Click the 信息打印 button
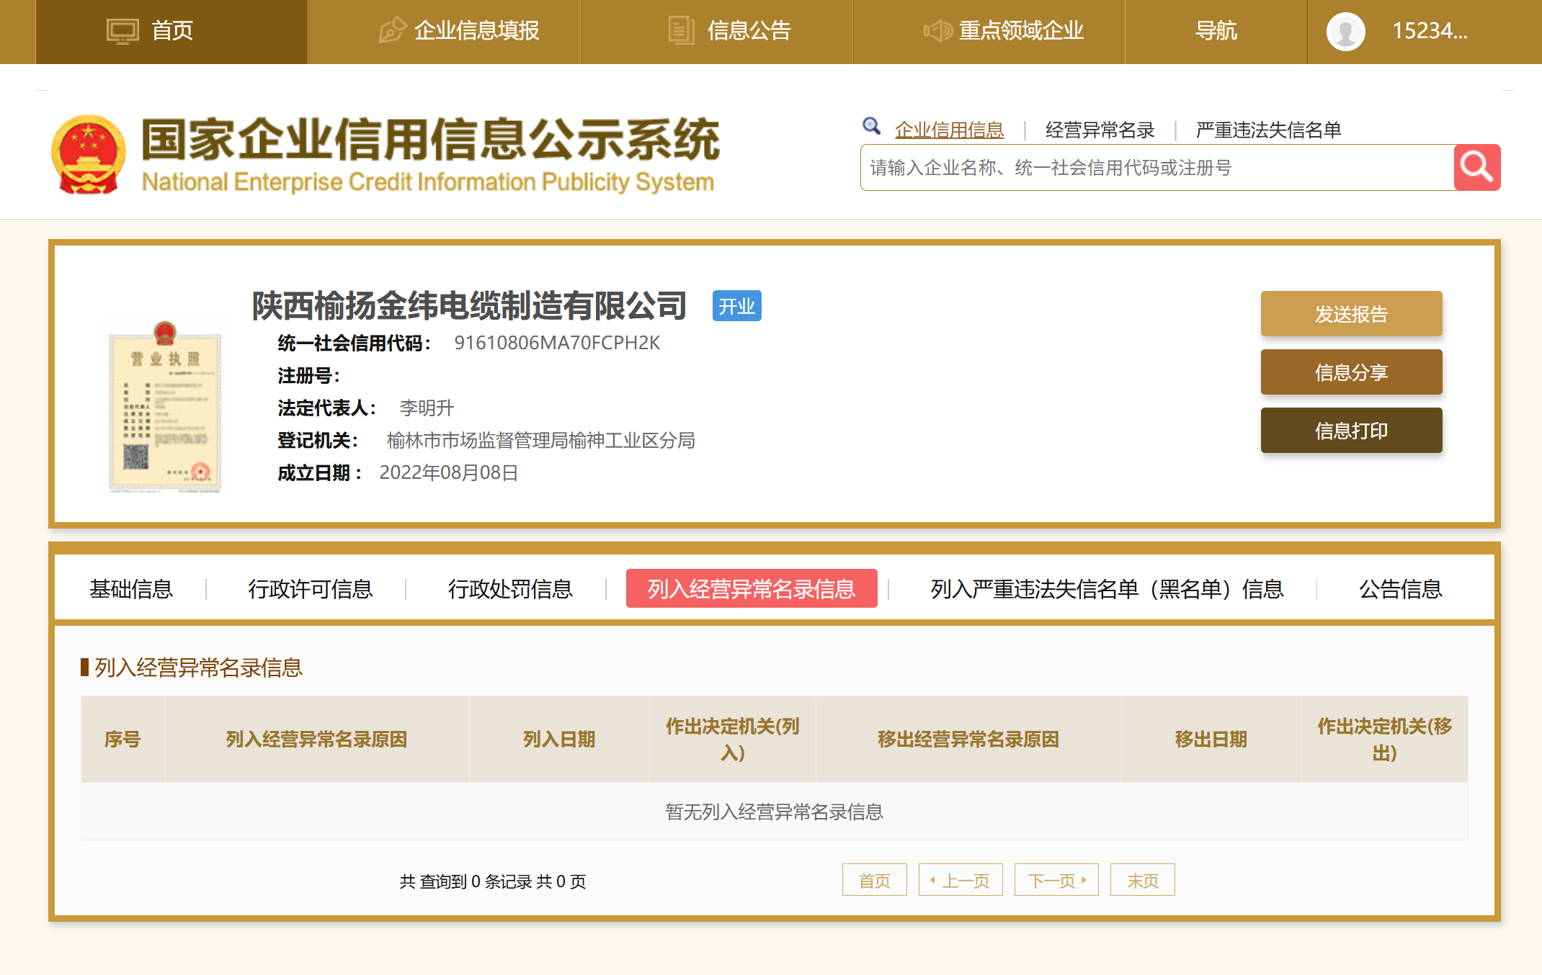1542x975 pixels. [x=1351, y=431]
